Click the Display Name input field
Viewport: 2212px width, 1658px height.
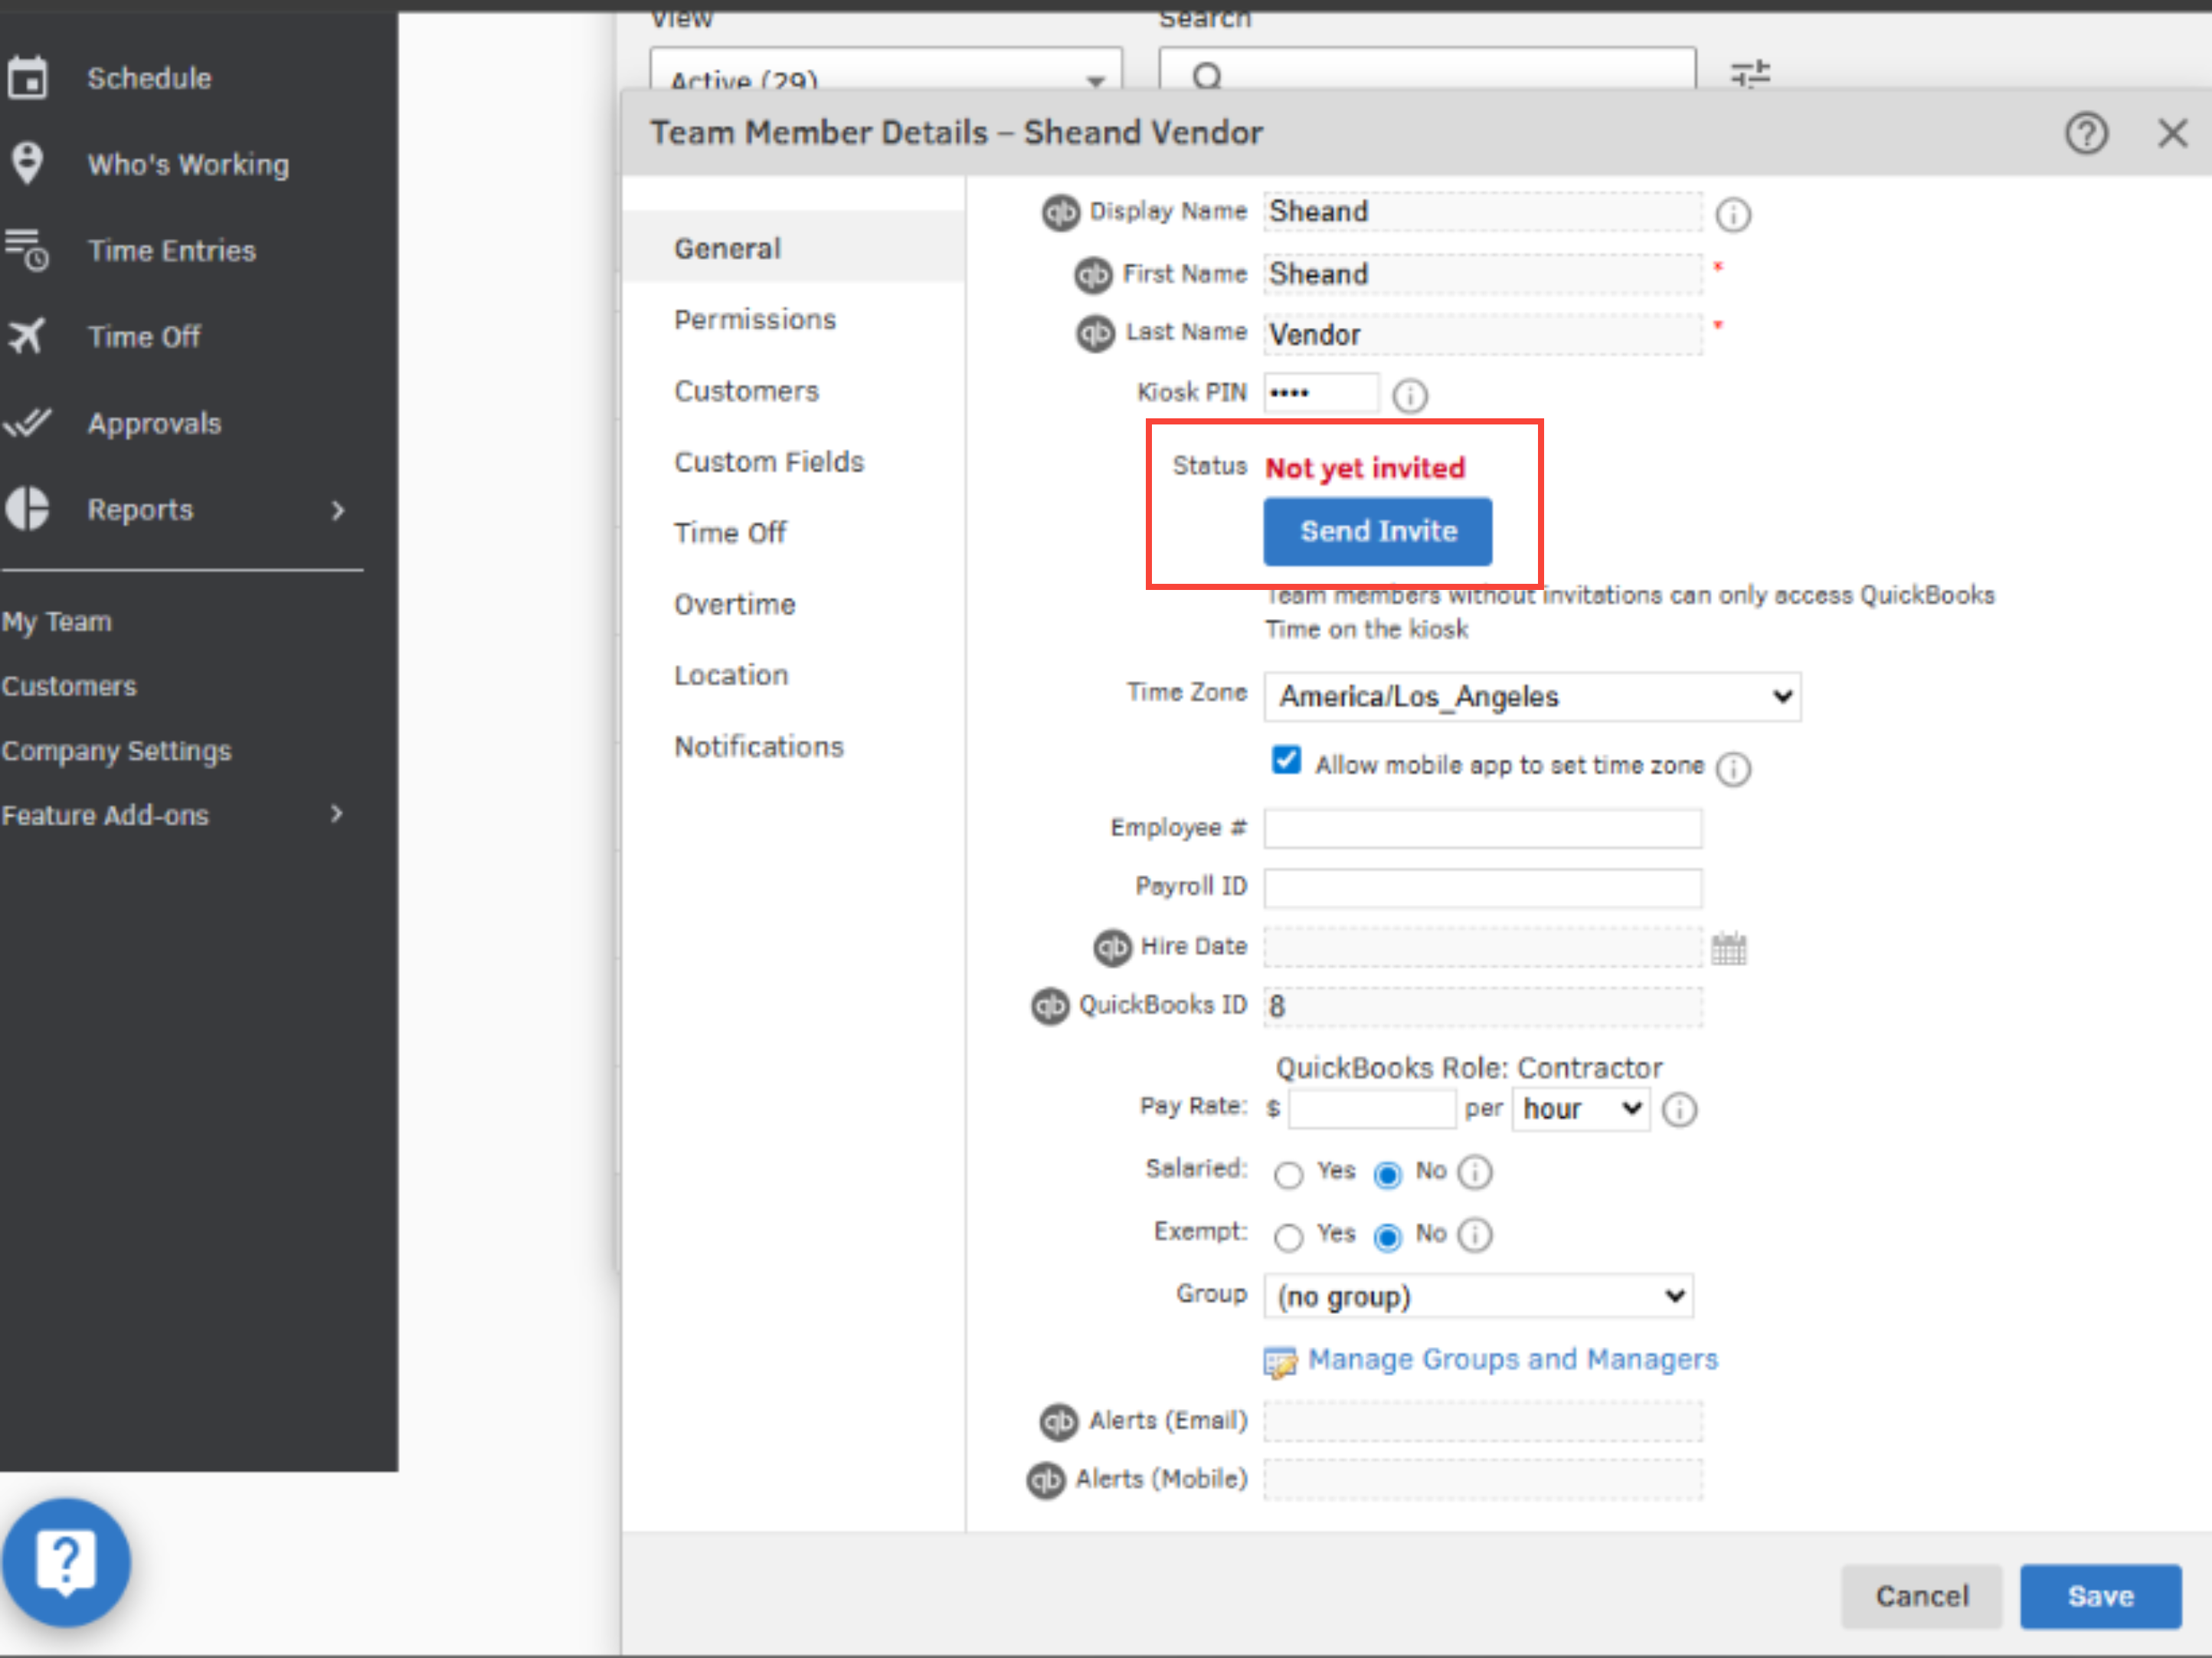1483,212
